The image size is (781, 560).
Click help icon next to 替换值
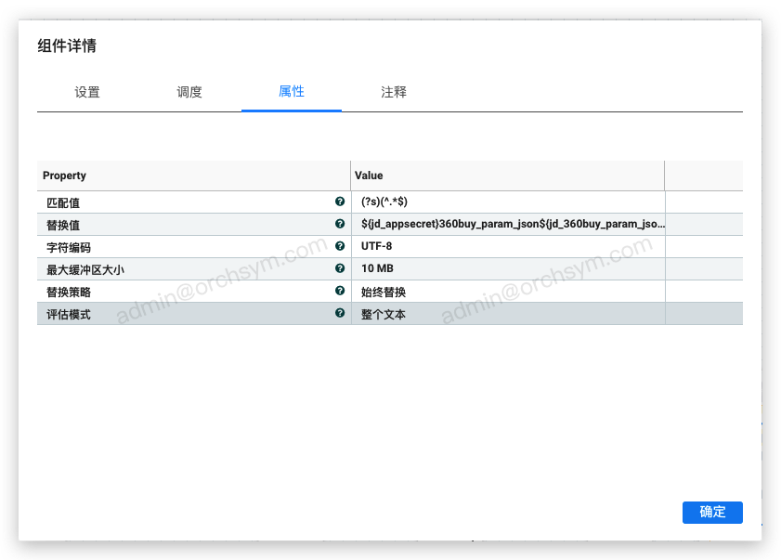(x=340, y=224)
